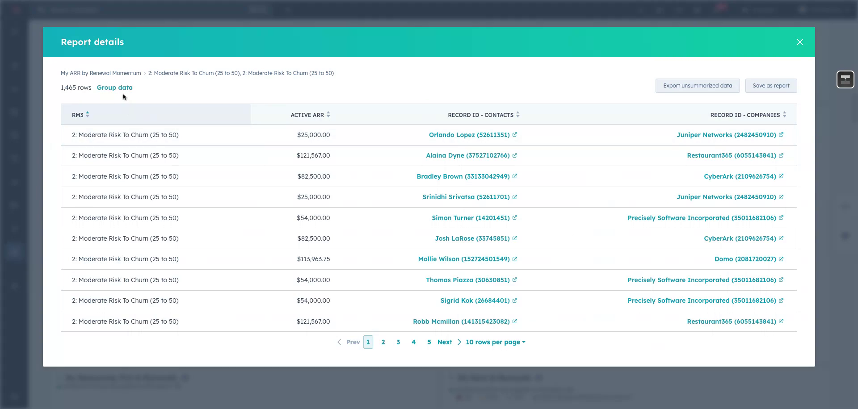This screenshot has width=858, height=409.
Task: Navigate to My ARR by Renewal Momentum breadcrumb
Action: [101, 73]
